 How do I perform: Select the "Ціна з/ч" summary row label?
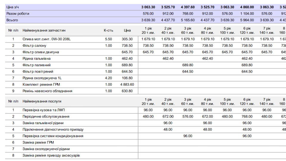coord(13,7)
